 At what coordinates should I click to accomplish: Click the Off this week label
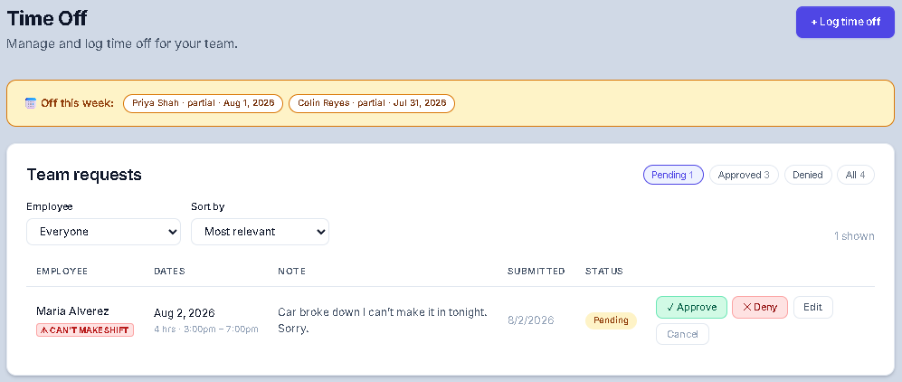tap(77, 103)
